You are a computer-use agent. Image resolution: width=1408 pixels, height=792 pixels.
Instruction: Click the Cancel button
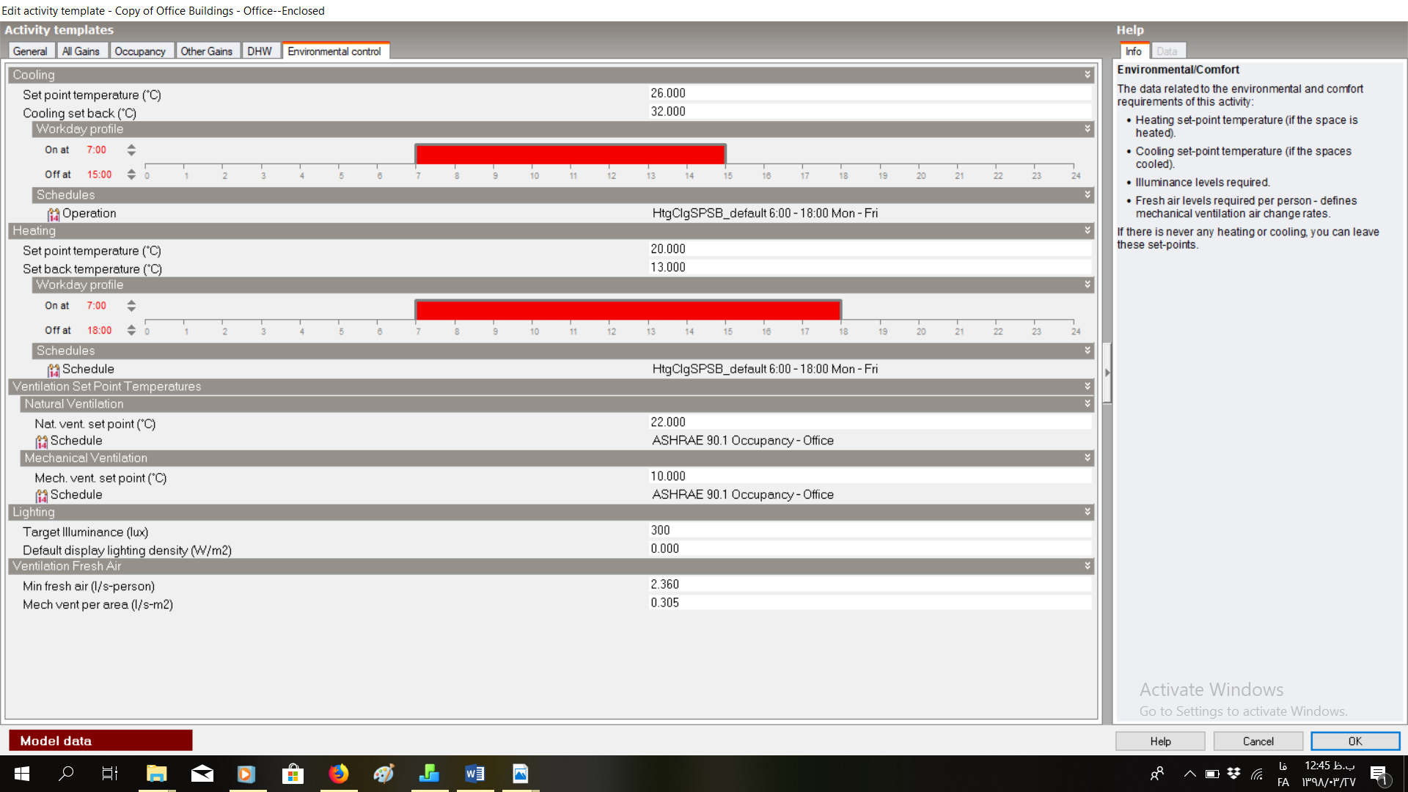1258,741
